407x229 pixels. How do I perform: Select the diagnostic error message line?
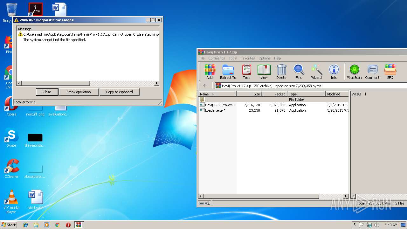88,34
